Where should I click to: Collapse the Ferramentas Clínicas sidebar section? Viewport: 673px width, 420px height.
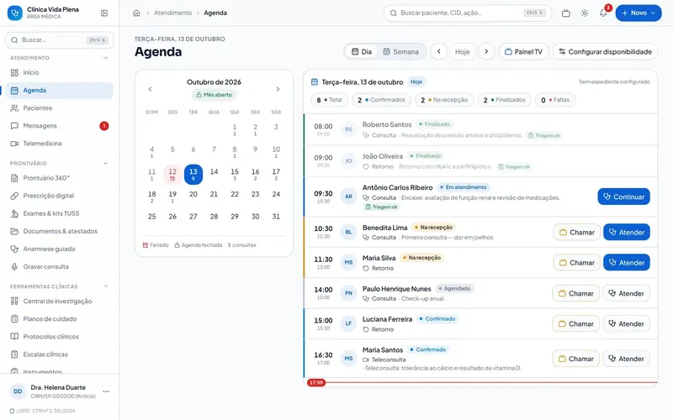point(106,286)
